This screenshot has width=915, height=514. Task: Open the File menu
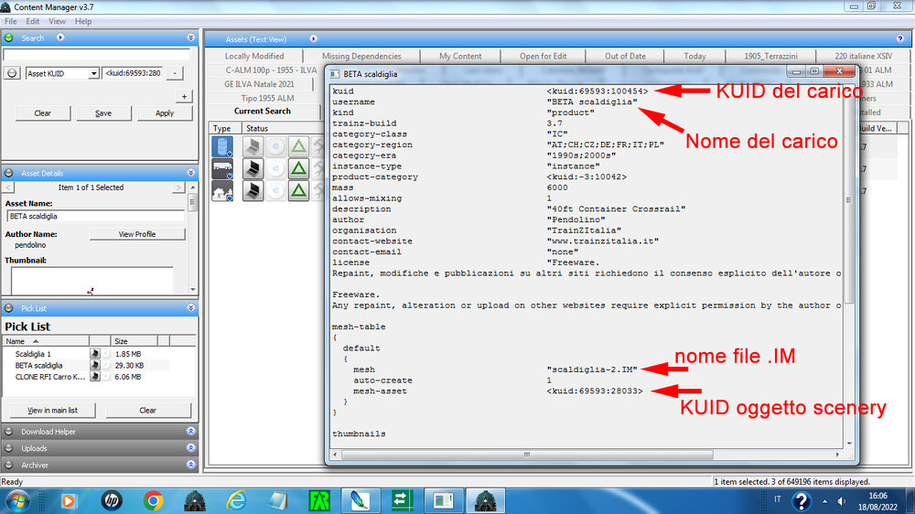coord(10,22)
